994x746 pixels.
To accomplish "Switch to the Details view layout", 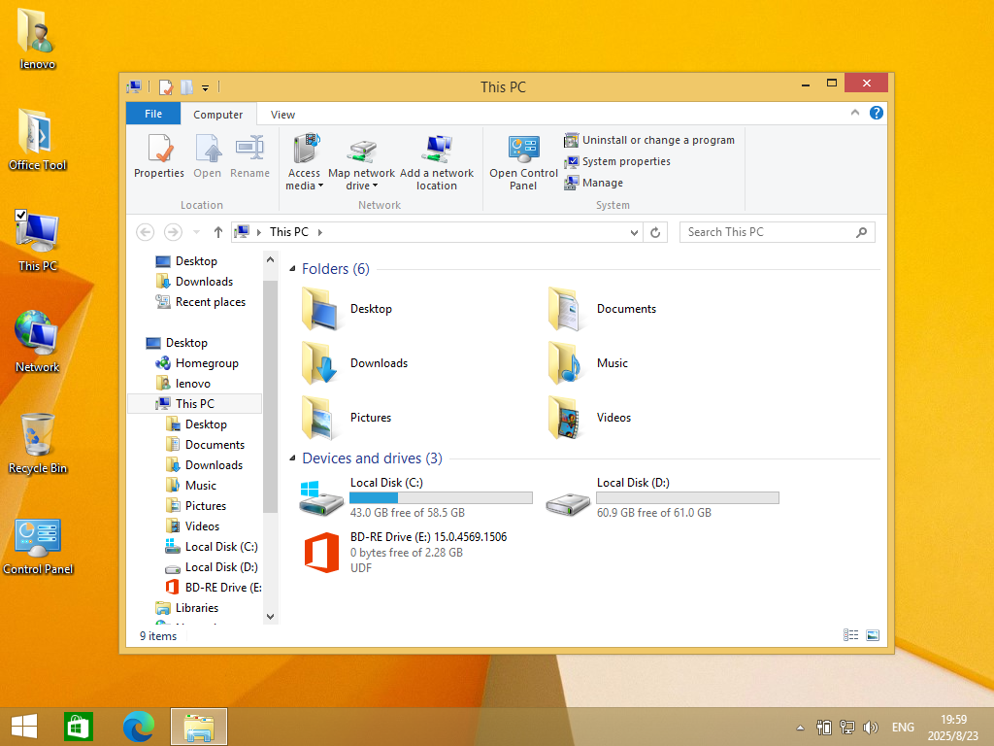I will (x=851, y=635).
